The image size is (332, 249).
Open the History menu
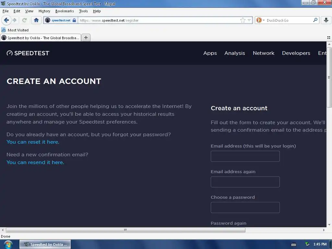44,11
